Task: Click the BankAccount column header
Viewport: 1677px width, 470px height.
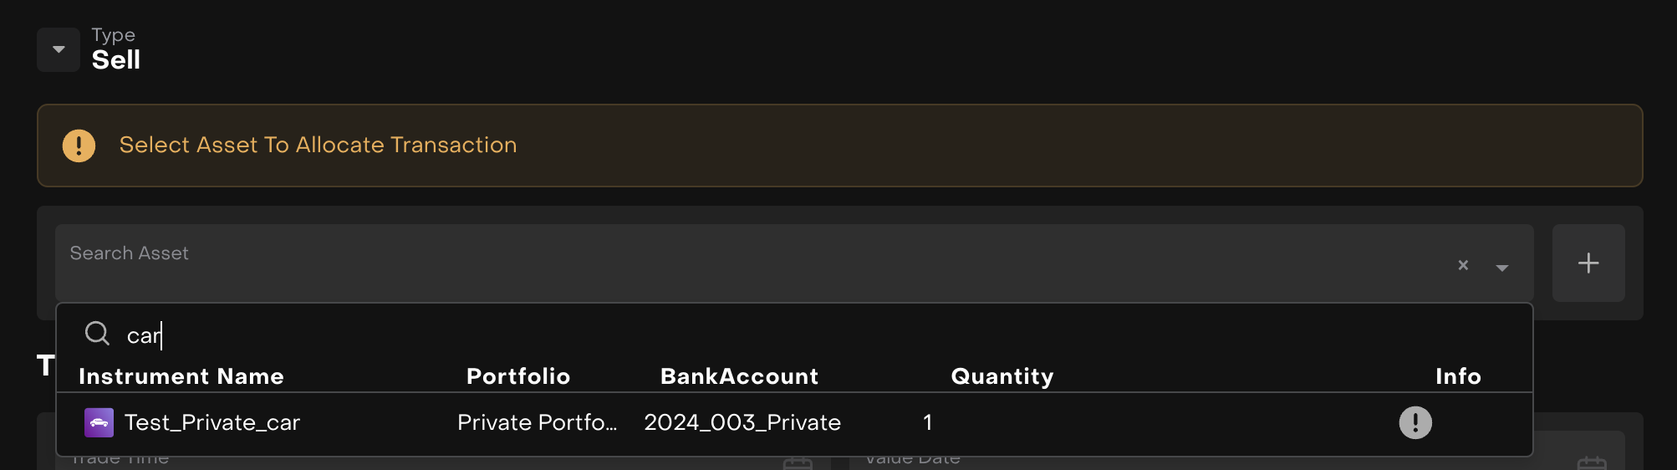Action: (x=739, y=376)
